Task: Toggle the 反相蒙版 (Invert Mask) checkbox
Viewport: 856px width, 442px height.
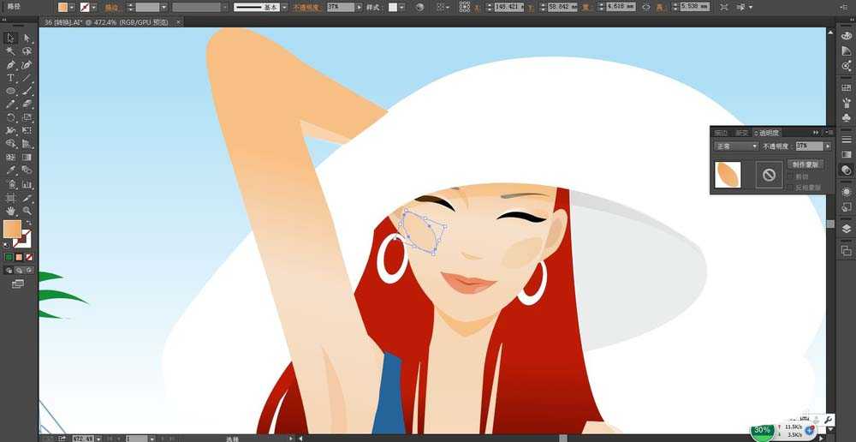Action: 789,187
